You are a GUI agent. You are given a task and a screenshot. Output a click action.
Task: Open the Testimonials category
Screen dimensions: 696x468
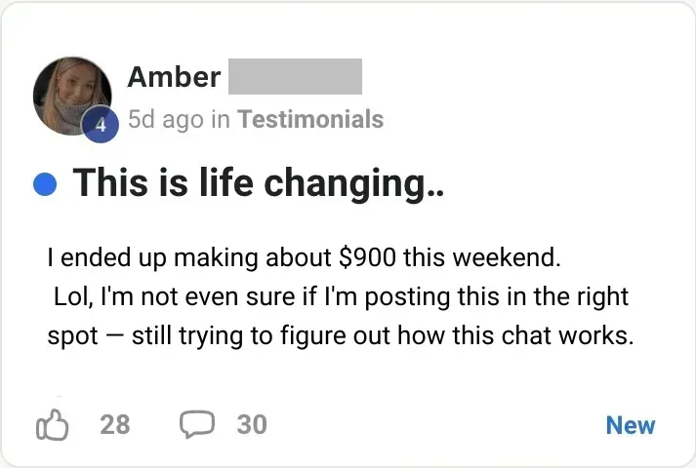click(310, 120)
